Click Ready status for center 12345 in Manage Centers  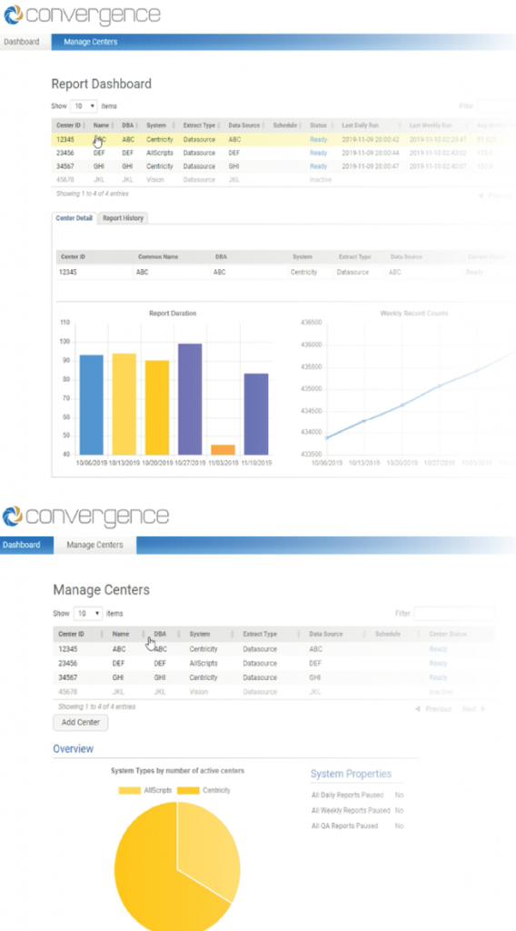tap(438, 649)
